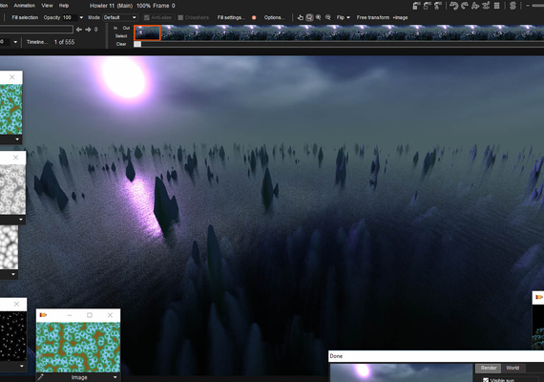
Task: Select the hand pan tool icon
Action: (x=301, y=17)
